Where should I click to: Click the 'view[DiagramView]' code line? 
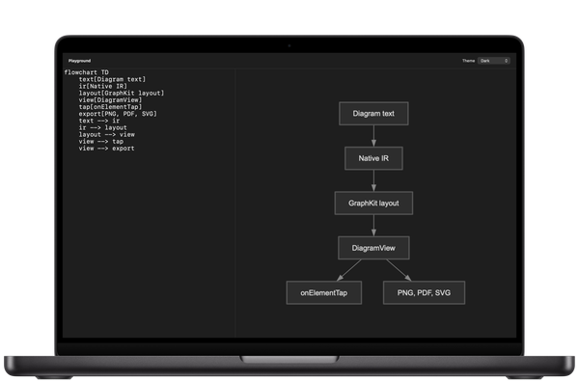click(x=110, y=100)
